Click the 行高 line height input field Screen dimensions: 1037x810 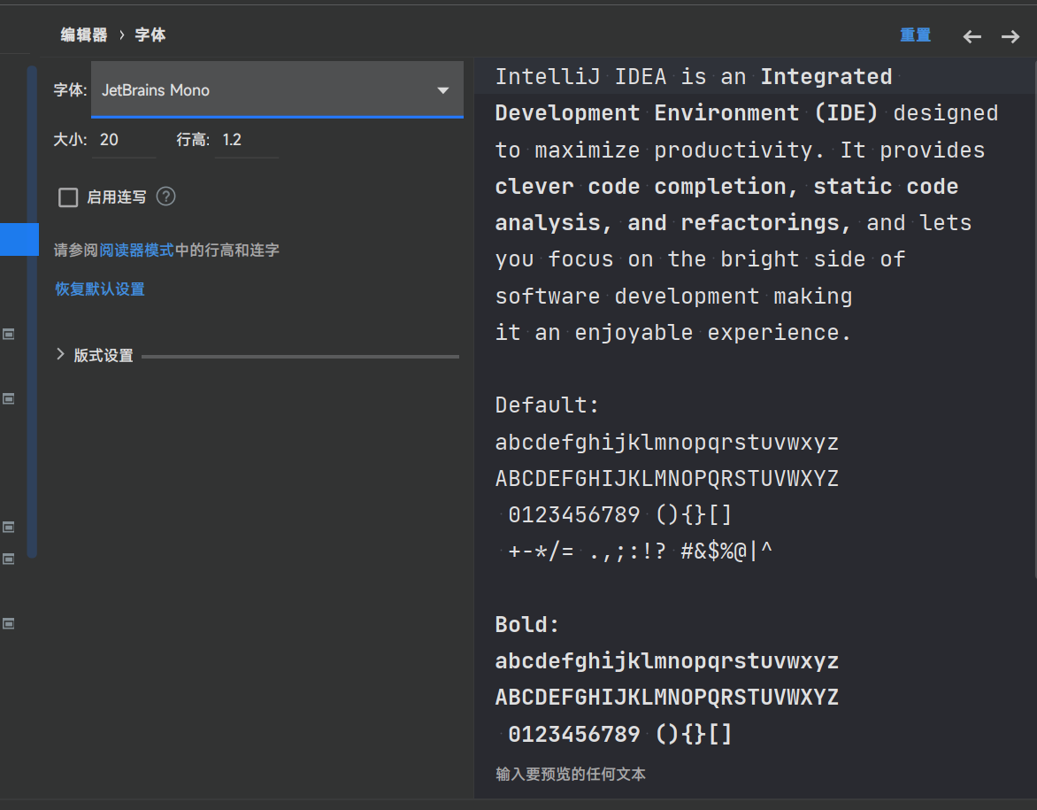click(247, 140)
